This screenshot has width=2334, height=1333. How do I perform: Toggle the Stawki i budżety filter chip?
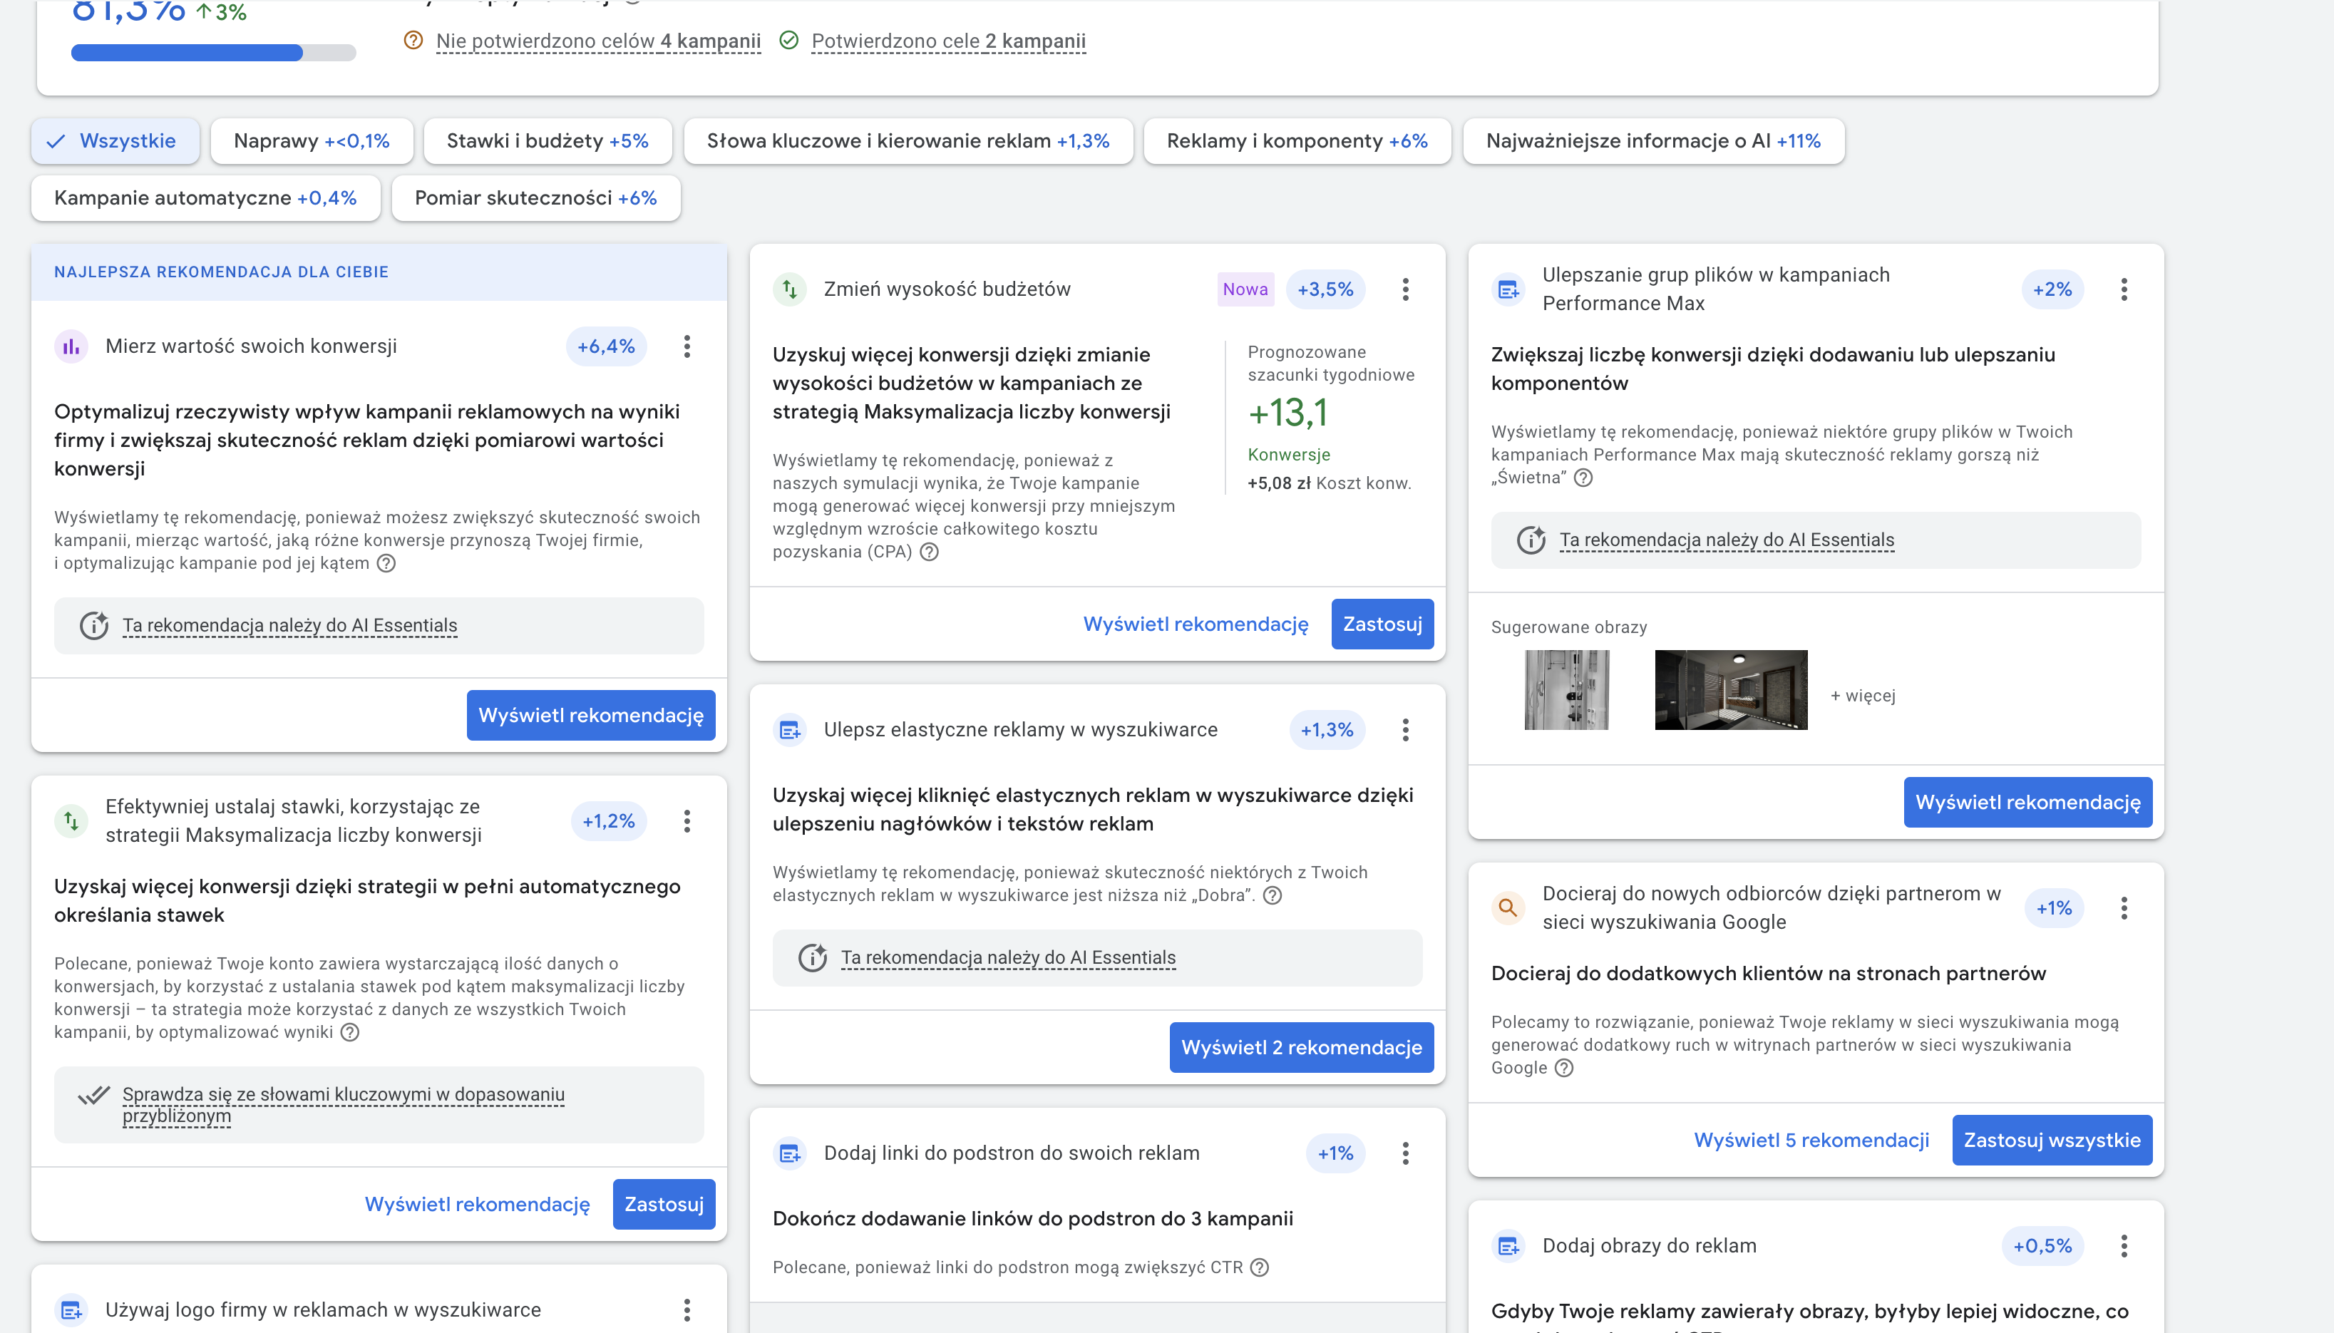pos(547,141)
